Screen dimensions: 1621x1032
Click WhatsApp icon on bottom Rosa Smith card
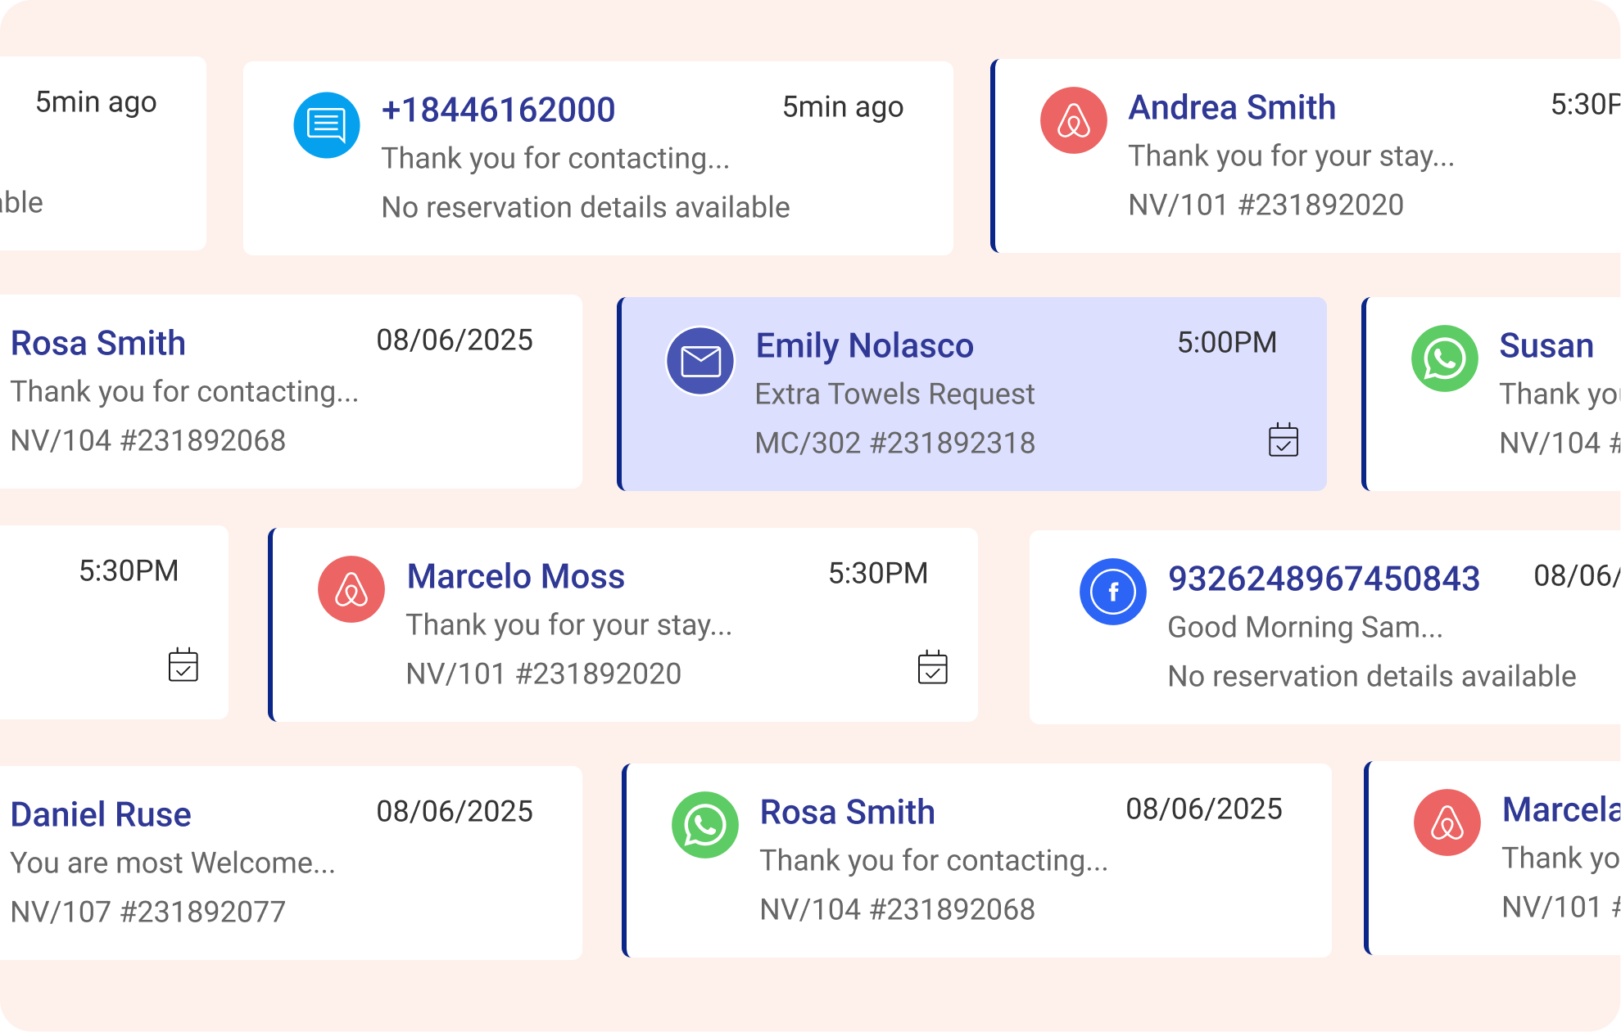(x=704, y=825)
